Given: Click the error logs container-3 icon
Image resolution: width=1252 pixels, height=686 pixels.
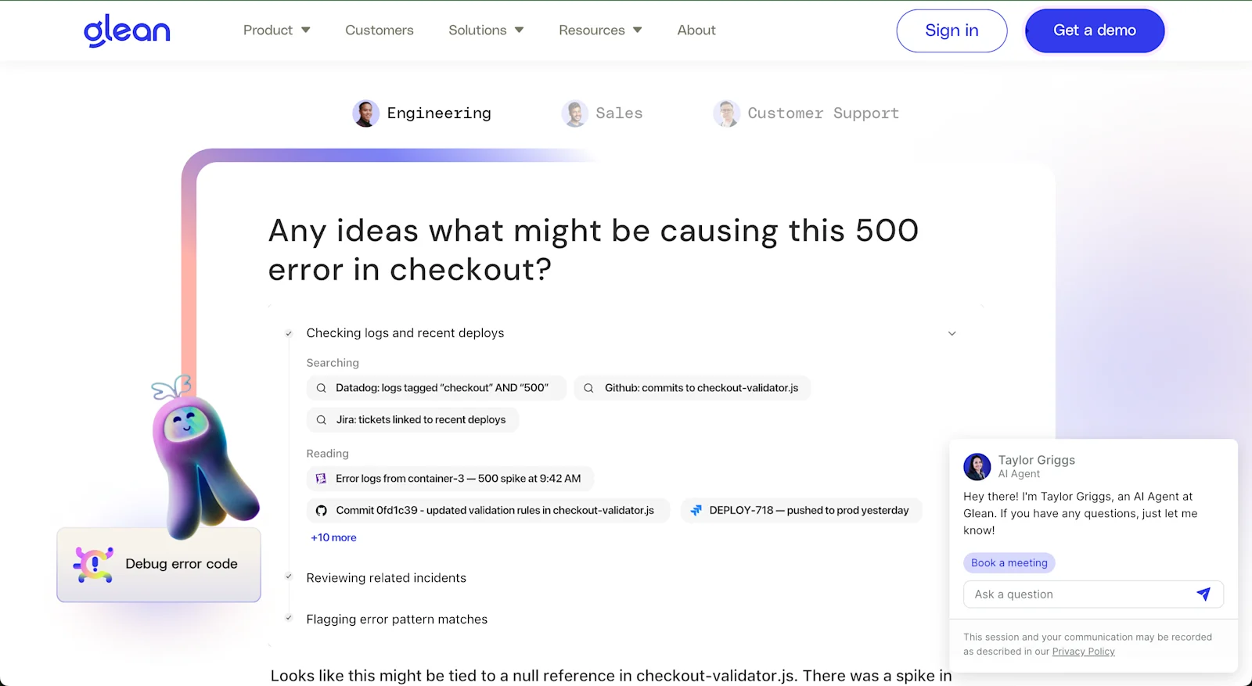Looking at the screenshot, I should click(321, 479).
